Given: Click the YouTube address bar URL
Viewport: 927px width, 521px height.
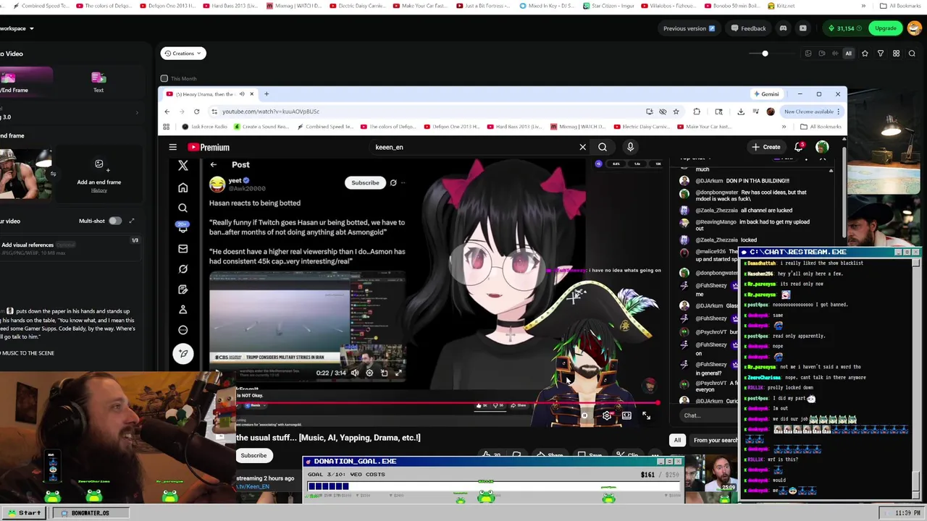Looking at the screenshot, I should (x=271, y=111).
